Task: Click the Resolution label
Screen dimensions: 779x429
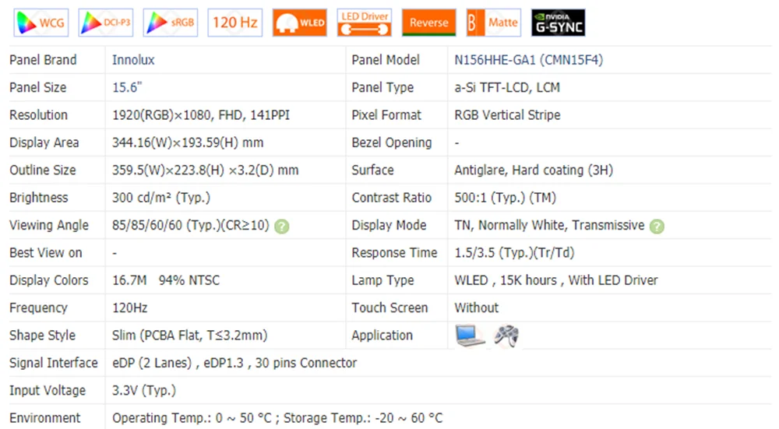Action: pos(38,115)
